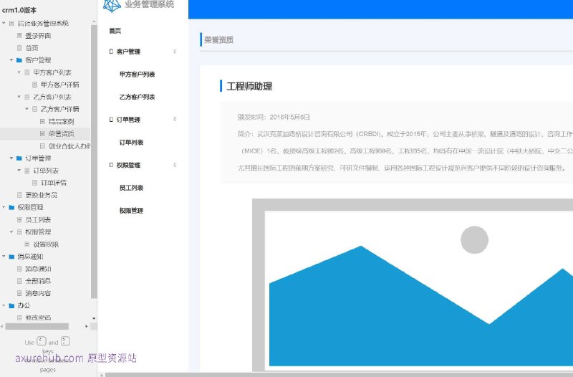The width and height of the screenshot is (573, 377).
Task: Click the blue folder icon beside 客户管理
Action: (19, 60)
